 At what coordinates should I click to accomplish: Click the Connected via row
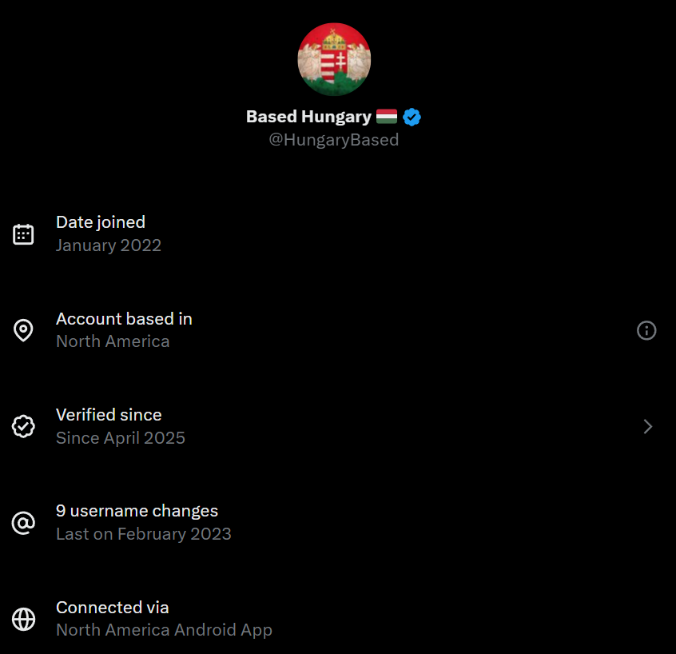pos(338,619)
